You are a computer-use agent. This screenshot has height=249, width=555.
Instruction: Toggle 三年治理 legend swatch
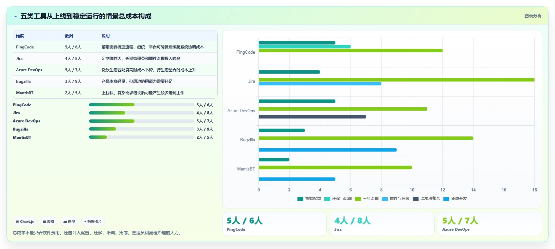pos(358,199)
